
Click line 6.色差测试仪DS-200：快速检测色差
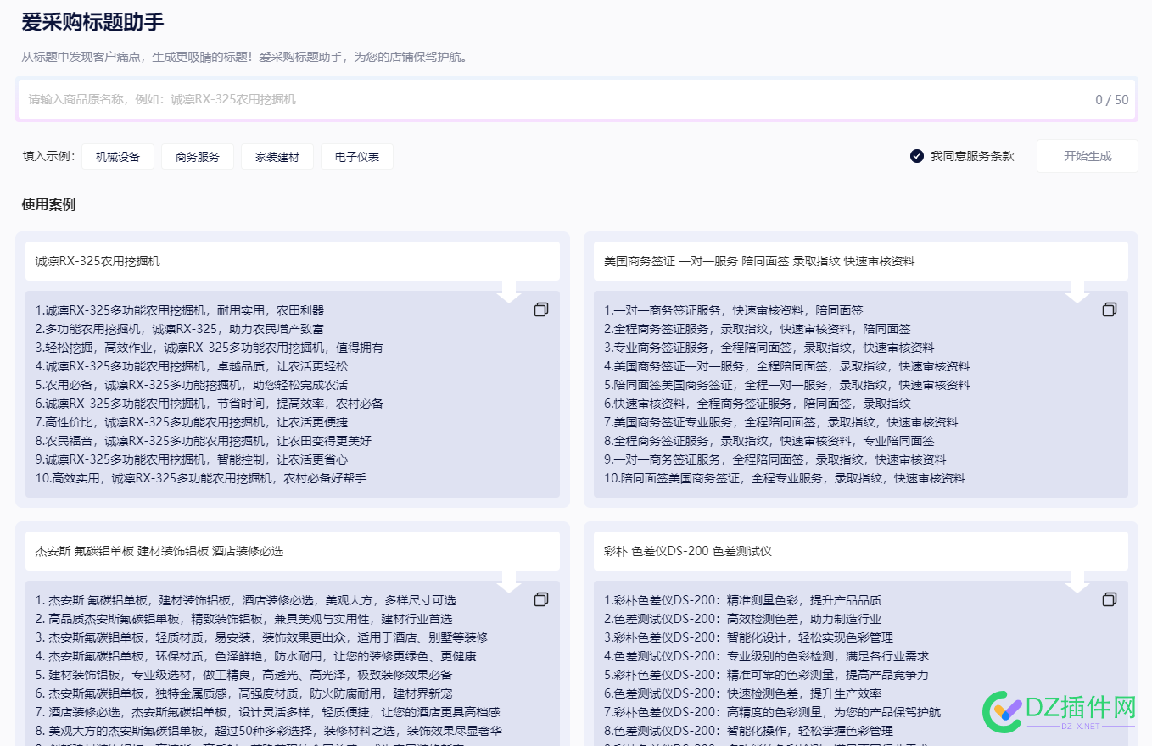pos(742,693)
